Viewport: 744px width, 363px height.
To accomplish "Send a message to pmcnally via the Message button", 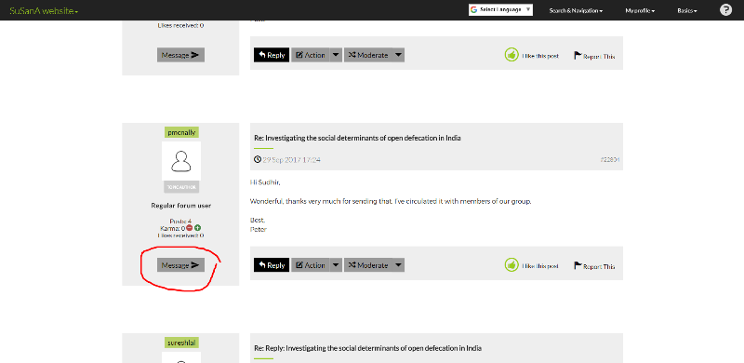I will tap(180, 265).
